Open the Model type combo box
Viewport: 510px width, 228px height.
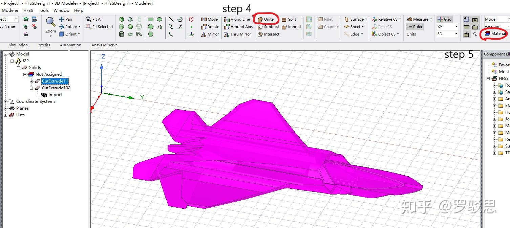497,19
